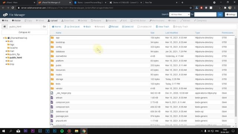Open the HTML Editor tool
The width and height of the screenshot is (238, 134).
click(x=138, y=20)
